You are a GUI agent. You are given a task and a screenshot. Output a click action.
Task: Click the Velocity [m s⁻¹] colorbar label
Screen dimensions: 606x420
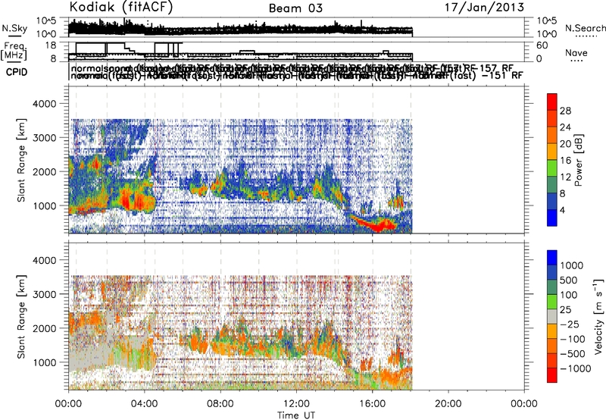click(x=598, y=316)
